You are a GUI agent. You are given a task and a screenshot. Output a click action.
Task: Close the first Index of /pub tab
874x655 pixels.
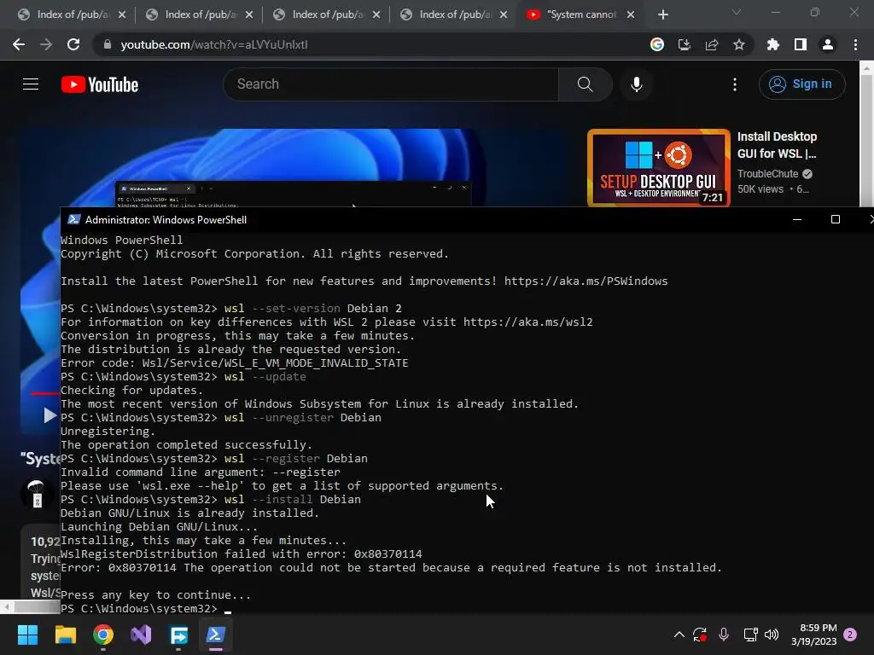coord(122,14)
